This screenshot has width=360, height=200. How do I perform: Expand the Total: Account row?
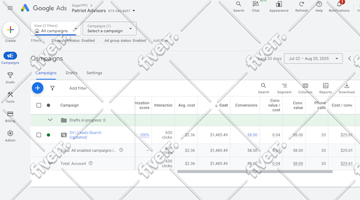tap(50, 163)
